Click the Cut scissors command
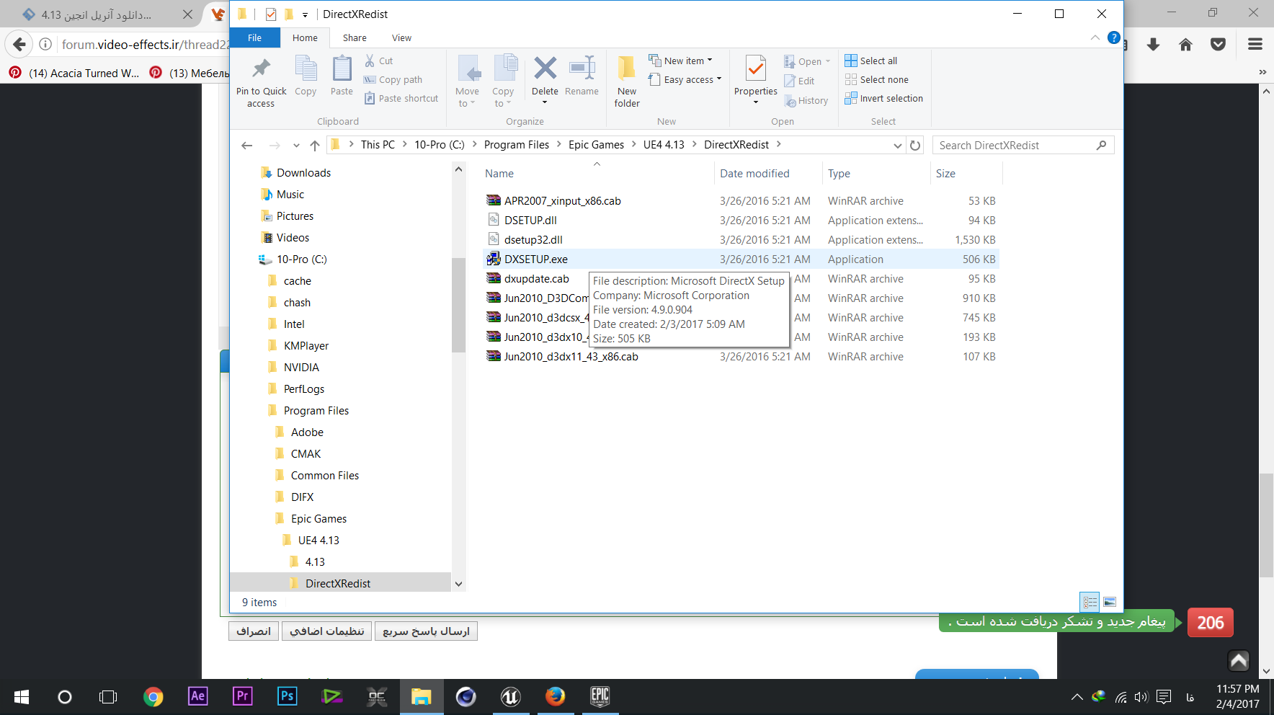This screenshot has width=1274, height=715. click(x=379, y=61)
